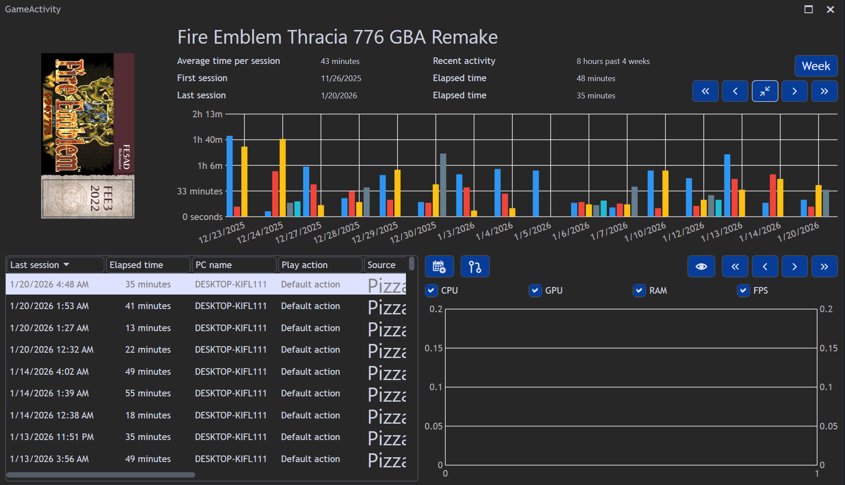Click the chart zoom collapse icon
Screen dimensions: 845x485
[765, 91]
